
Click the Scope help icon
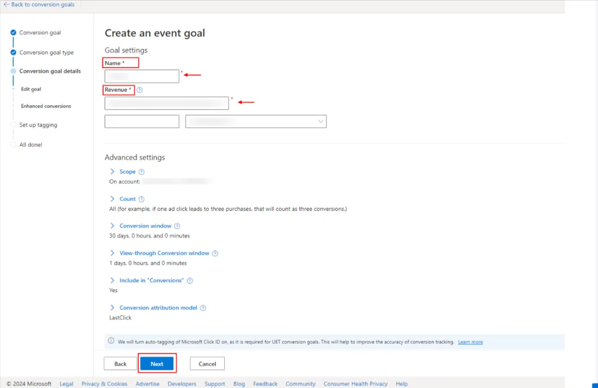pos(141,171)
